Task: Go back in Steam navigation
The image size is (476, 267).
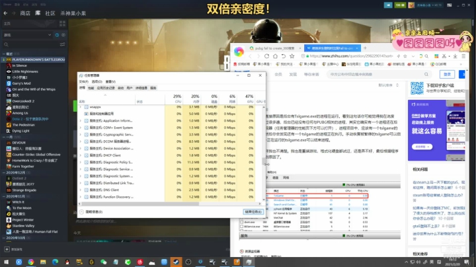Action: pyautogui.click(x=5, y=13)
